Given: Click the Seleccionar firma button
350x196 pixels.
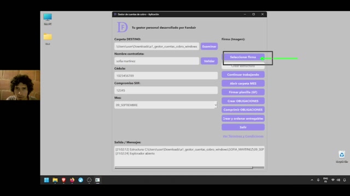Looking at the screenshot, I should pos(243,57).
